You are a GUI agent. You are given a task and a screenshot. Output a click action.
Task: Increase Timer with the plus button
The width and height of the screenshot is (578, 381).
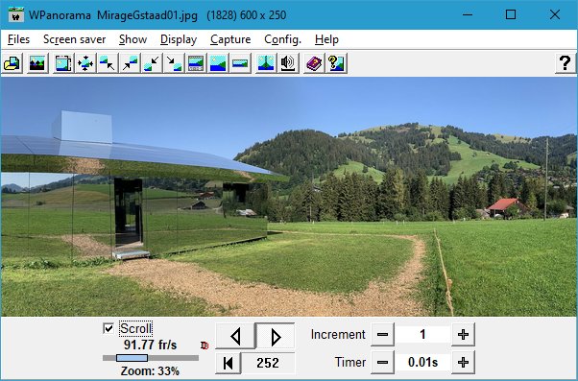463,363
